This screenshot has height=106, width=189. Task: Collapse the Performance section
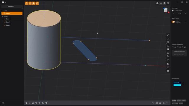point(183,84)
